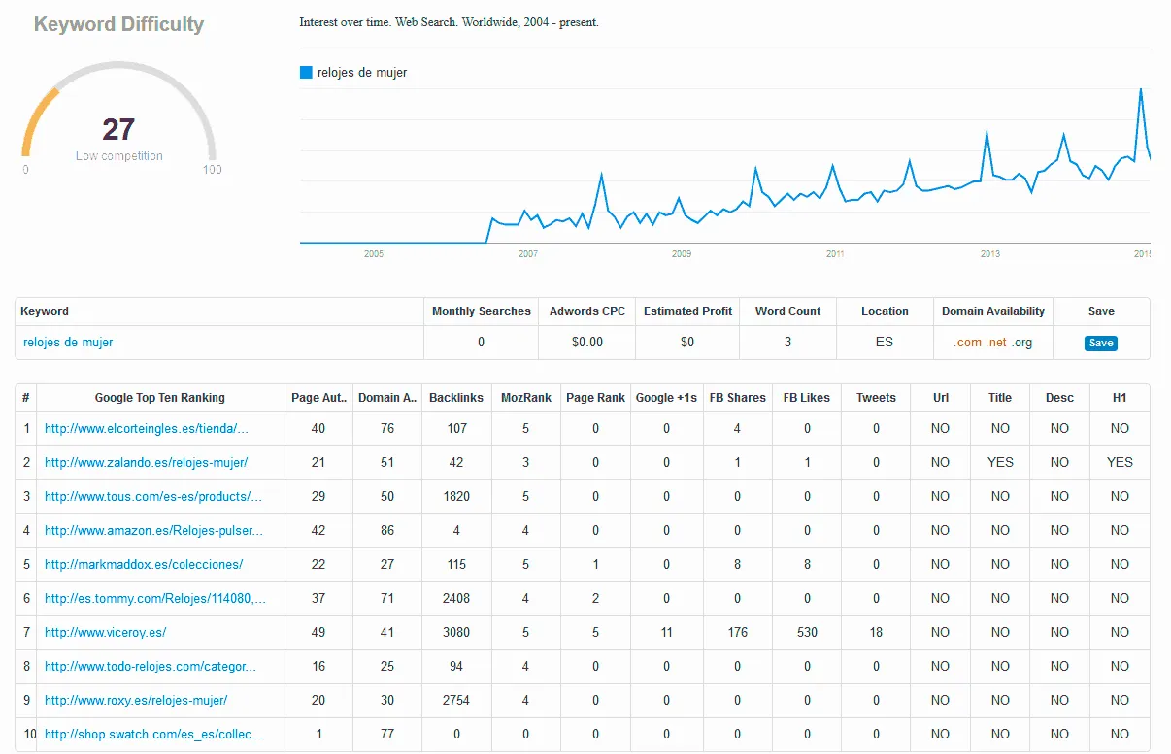Click the Monthly Searches column header
Image resolution: width=1171 pixels, height=754 pixels.
click(481, 311)
